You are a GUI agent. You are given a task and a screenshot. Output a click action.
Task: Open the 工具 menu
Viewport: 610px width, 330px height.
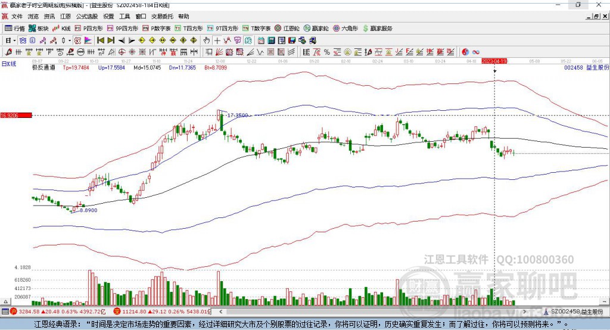click(125, 16)
